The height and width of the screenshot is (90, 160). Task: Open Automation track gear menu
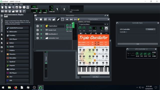click(37, 38)
